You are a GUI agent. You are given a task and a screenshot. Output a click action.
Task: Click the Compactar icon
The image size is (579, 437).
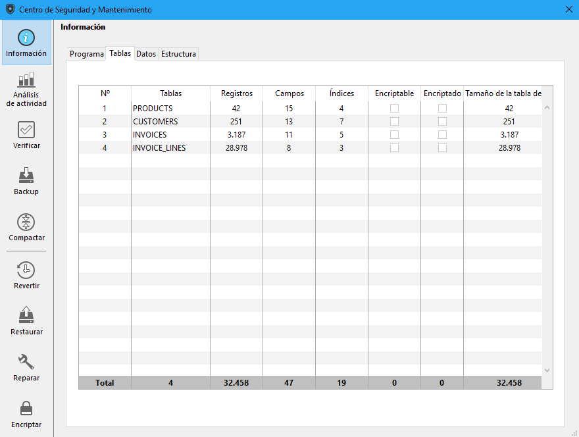[26, 222]
